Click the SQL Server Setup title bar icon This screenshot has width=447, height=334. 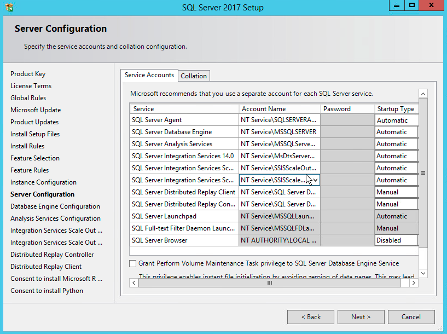click(x=9, y=7)
